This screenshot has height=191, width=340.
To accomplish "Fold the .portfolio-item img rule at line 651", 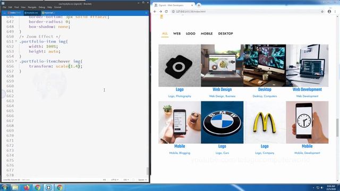I will (16, 41).
